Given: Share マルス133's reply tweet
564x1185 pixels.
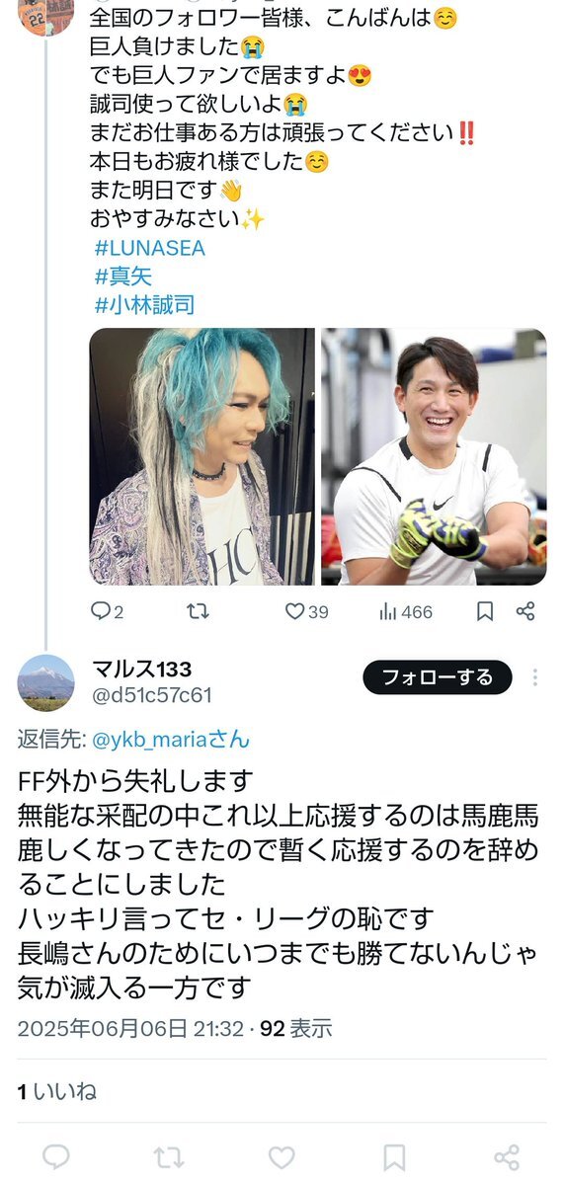Looking at the screenshot, I should click(507, 1156).
